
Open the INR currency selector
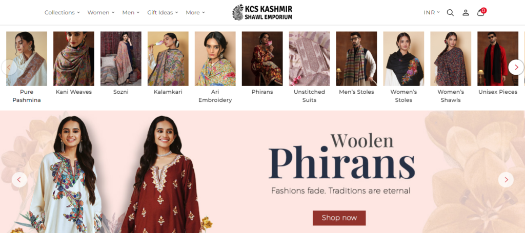[431, 12]
